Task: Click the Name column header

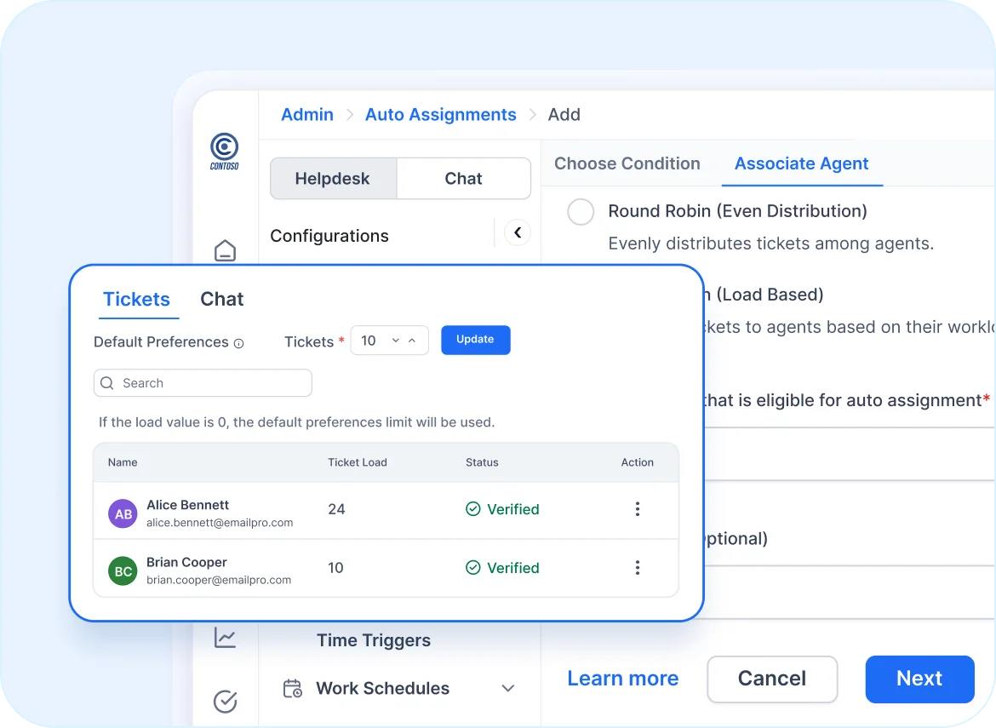Action: 123,462
